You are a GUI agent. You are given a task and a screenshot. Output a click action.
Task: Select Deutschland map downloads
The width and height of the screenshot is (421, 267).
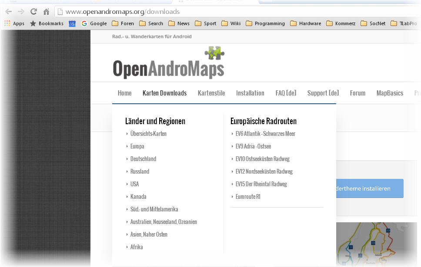tap(143, 159)
